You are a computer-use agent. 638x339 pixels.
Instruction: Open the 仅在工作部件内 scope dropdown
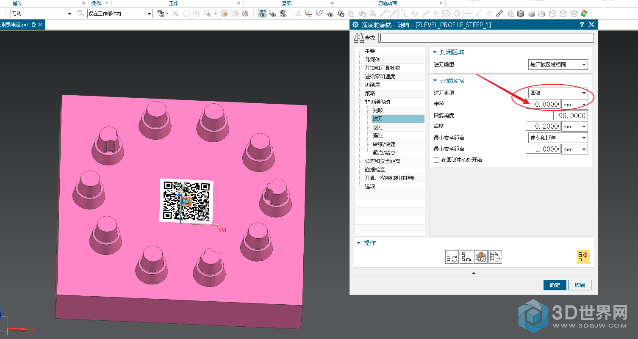coord(119,14)
